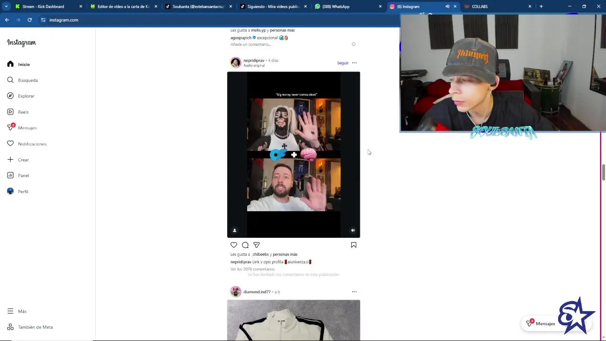Switch to Editor de vídeo tab
Viewport: 606px width, 341px height.
pos(123,7)
